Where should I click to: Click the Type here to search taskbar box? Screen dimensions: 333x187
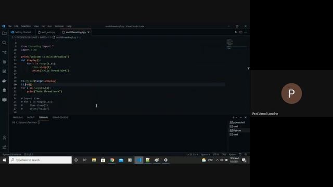coord(40,160)
